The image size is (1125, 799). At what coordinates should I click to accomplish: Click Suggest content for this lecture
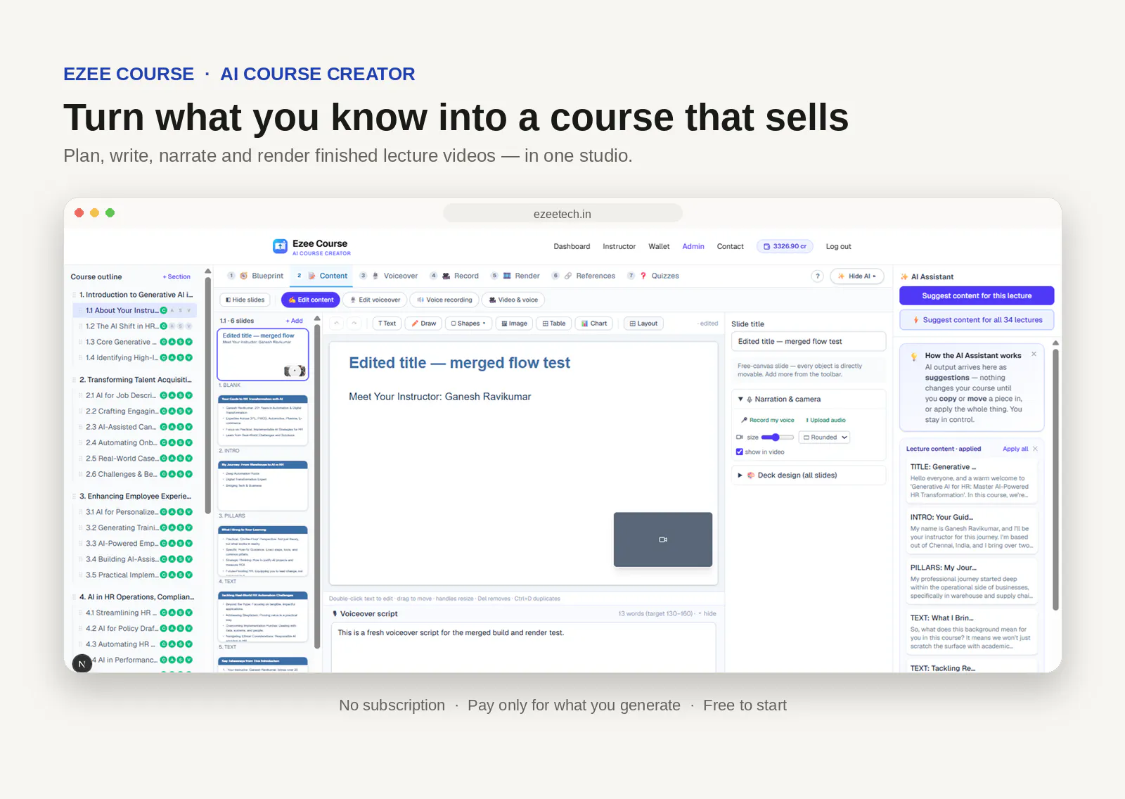pos(977,295)
